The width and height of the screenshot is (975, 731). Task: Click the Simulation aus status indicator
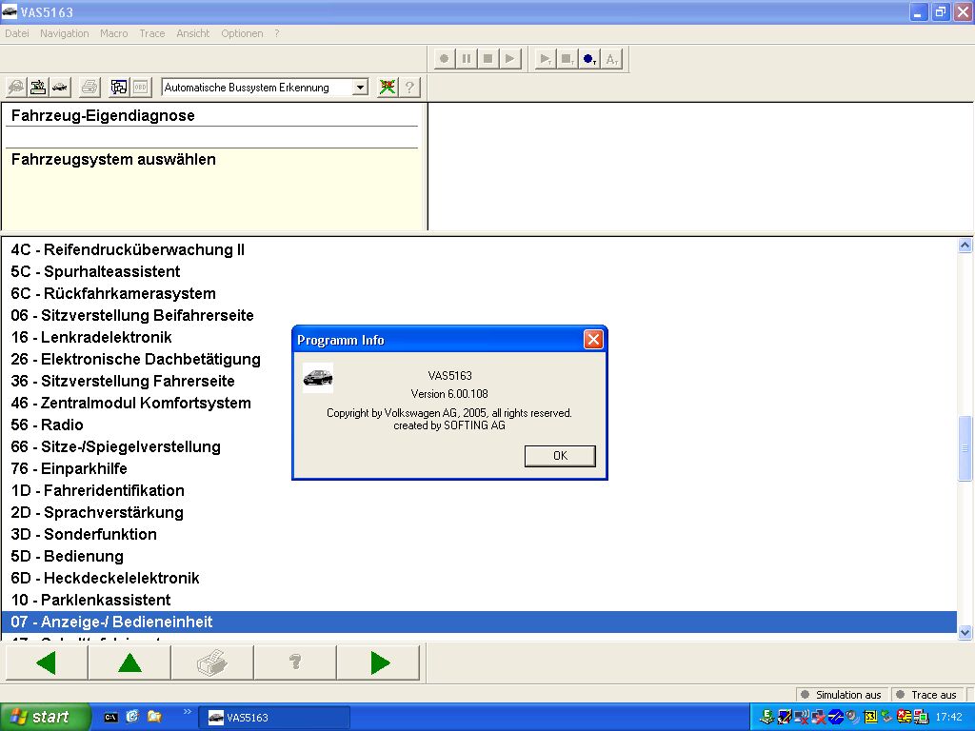pos(842,695)
